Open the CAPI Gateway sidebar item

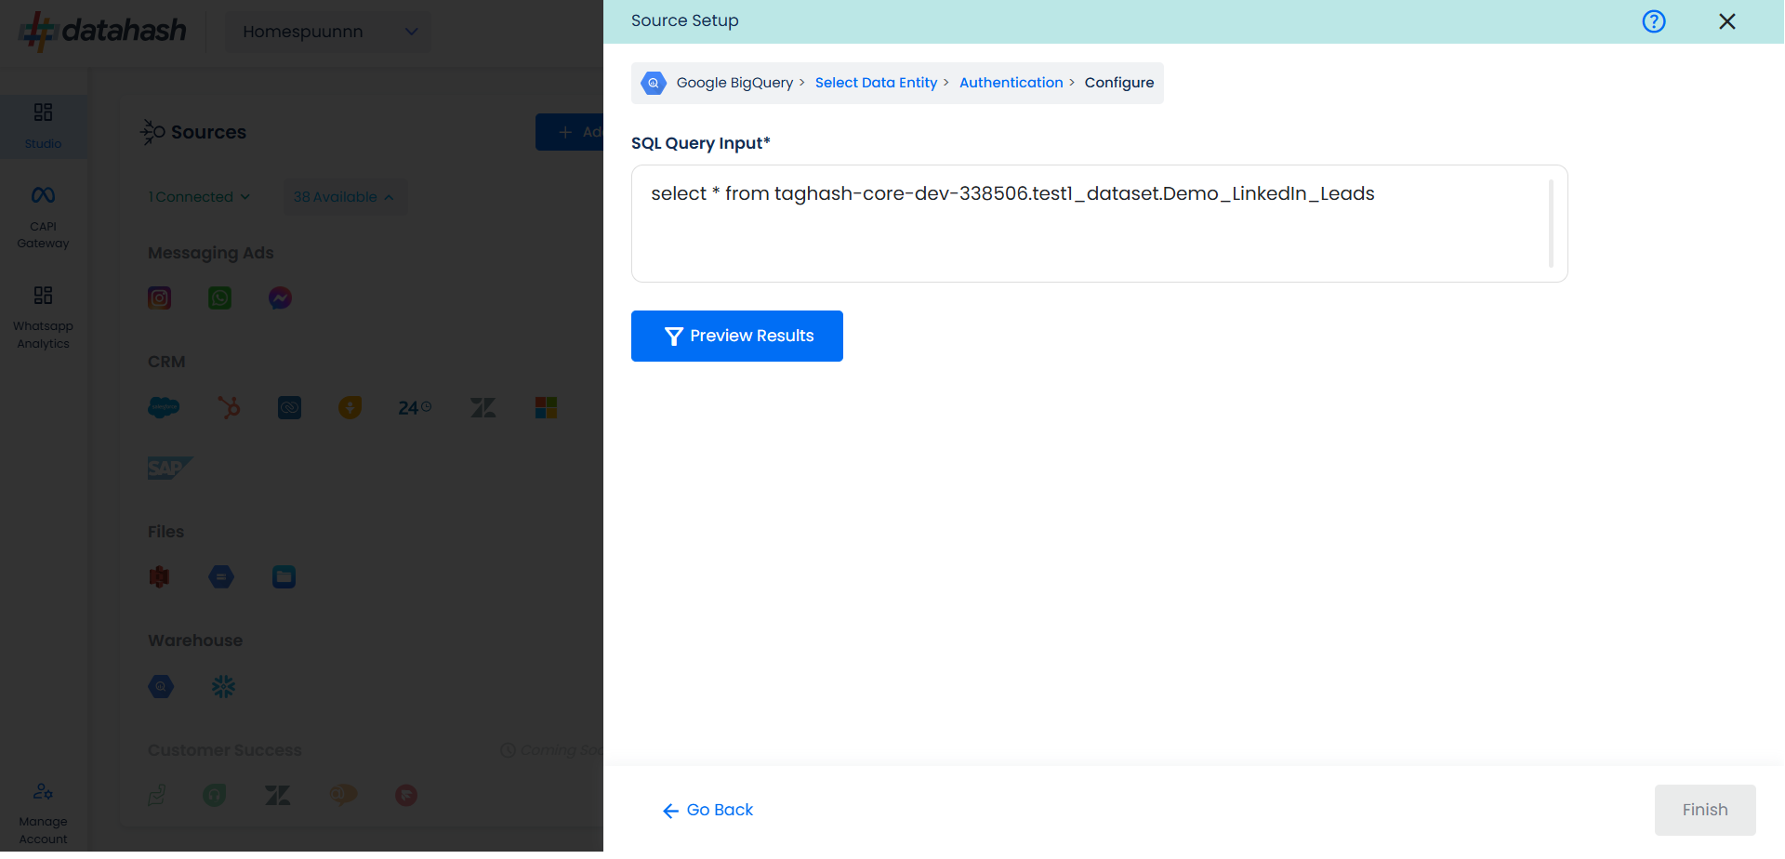pos(43,218)
